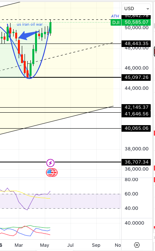Click the 46,000.00 price scale value
The height and width of the screenshot is (251, 155).
(x=137, y=68)
